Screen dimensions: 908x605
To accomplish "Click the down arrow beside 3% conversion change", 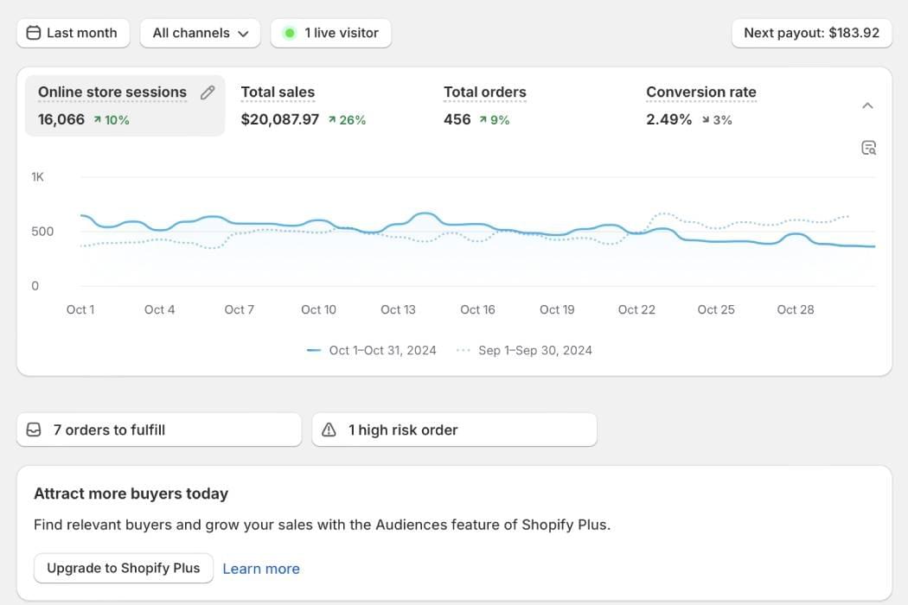I will coord(705,120).
